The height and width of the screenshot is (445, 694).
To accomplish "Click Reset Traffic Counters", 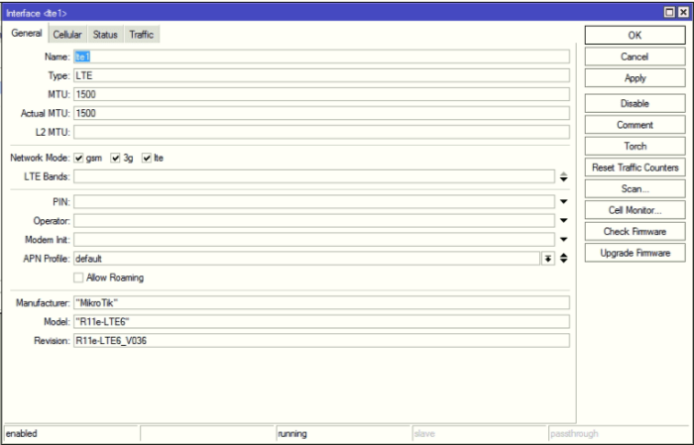I will [635, 167].
